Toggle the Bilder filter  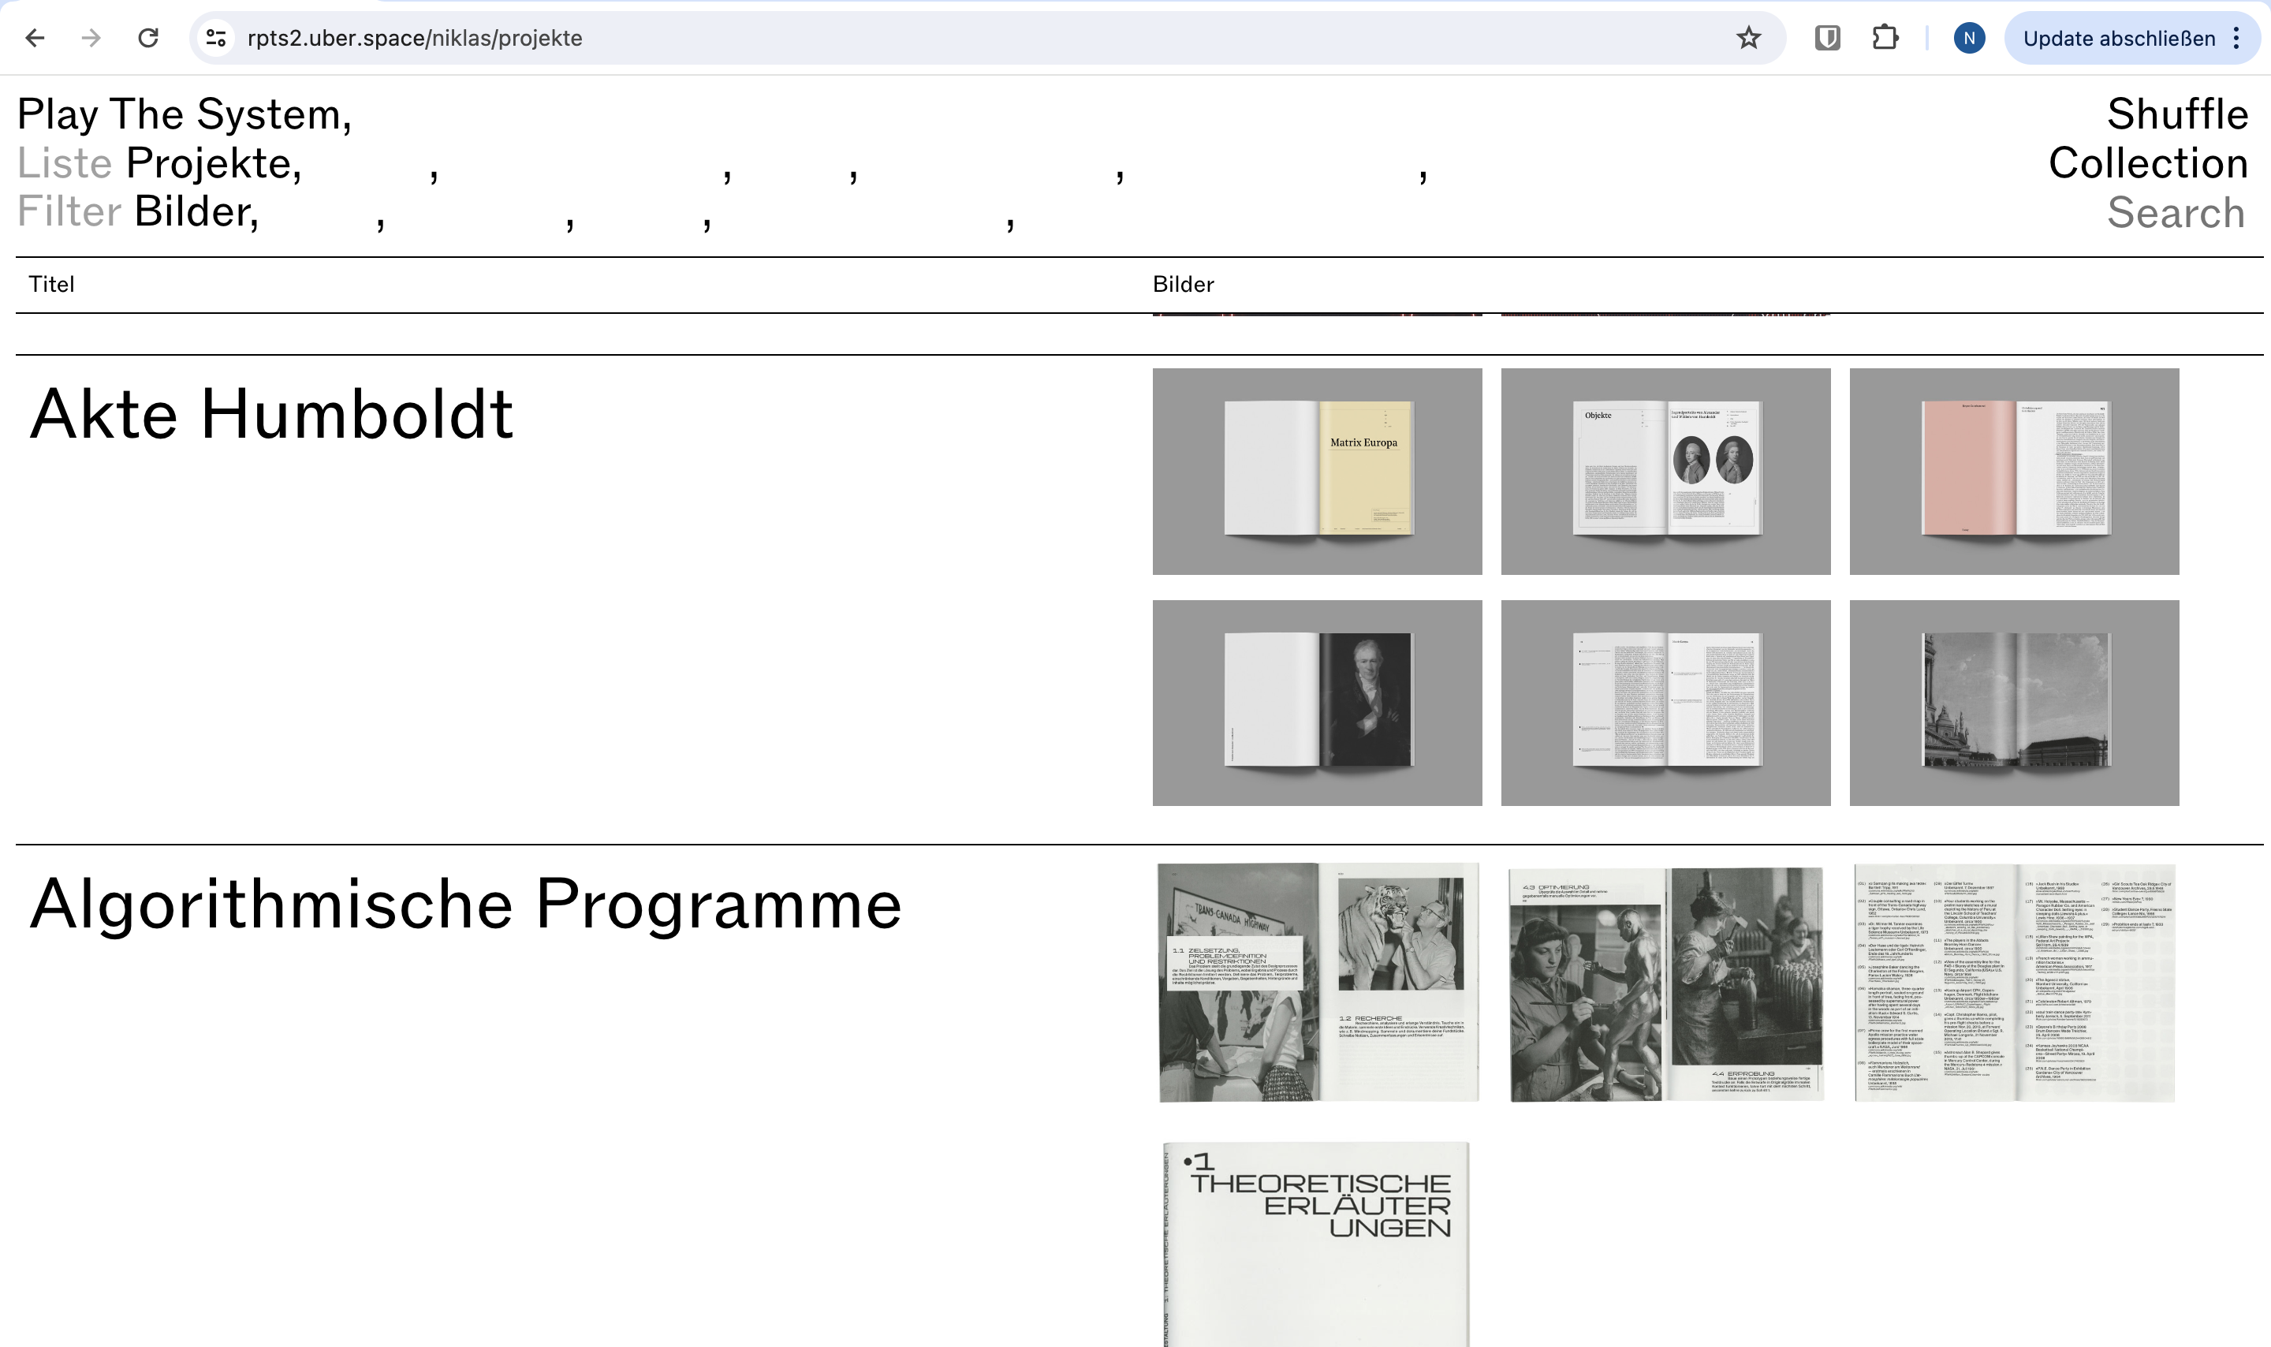pyautogui.click(x=195, y=211)
